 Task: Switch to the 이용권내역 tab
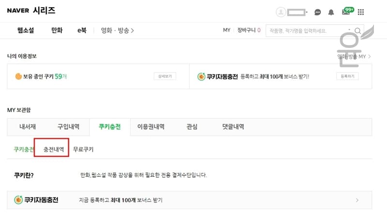click(x=151, y=127)
